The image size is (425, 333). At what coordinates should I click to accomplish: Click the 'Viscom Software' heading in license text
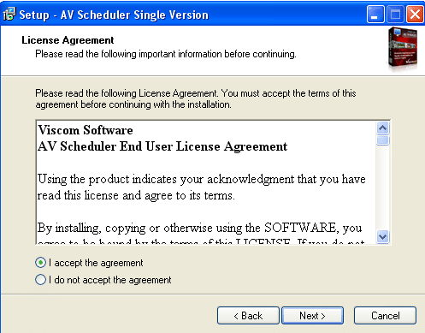click(x=86, y=130)
